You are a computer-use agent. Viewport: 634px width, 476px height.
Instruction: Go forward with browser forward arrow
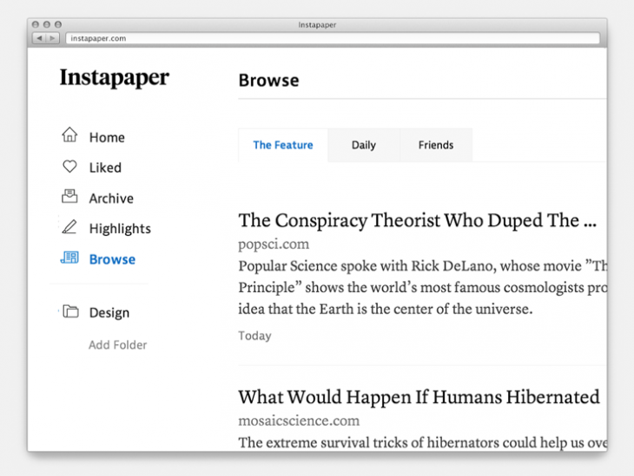pyautogui.click(x=53, y=38)
